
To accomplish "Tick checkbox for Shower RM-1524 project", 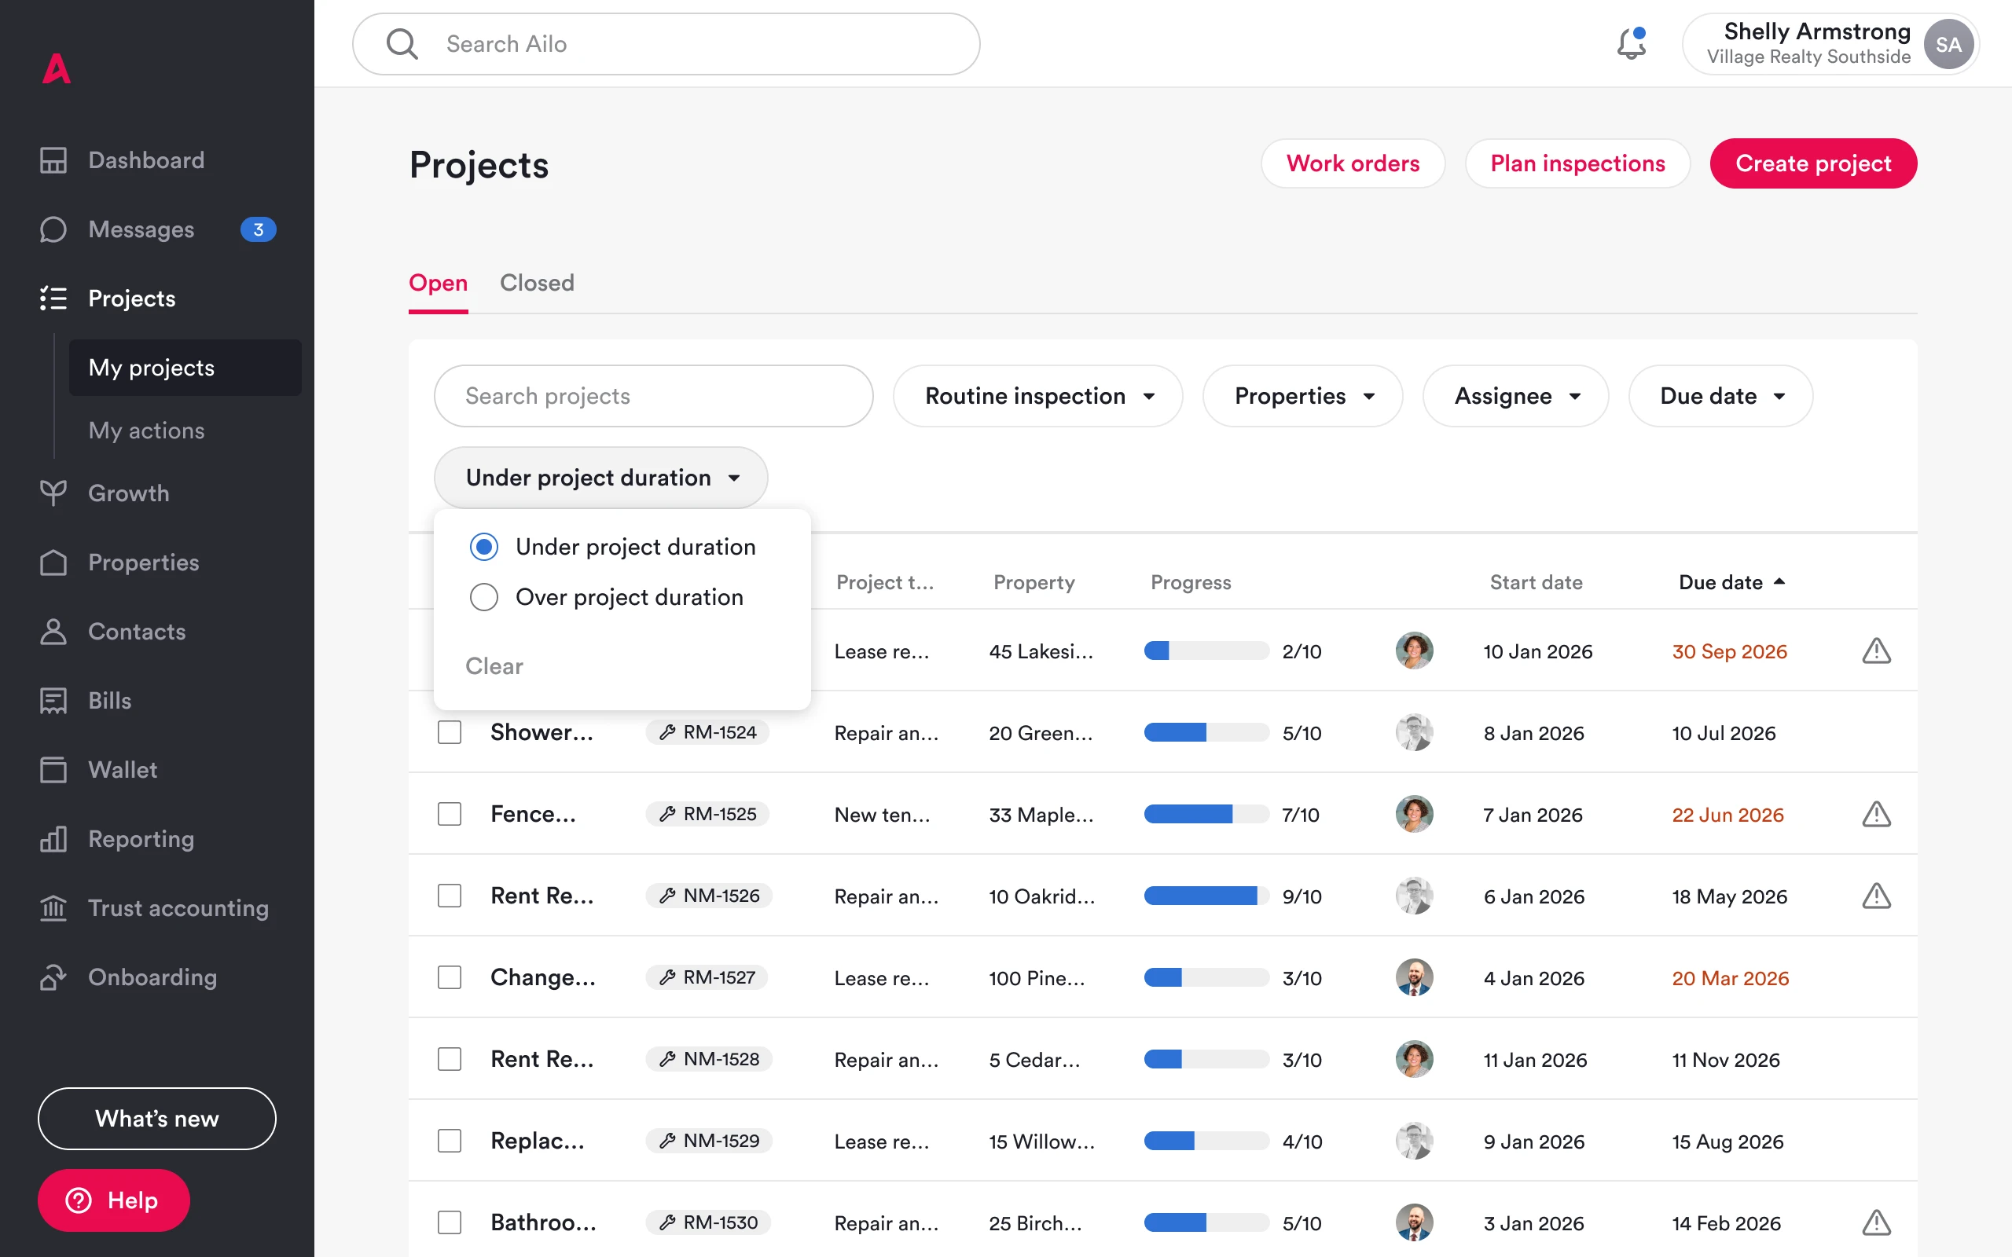I will point(450,732).
